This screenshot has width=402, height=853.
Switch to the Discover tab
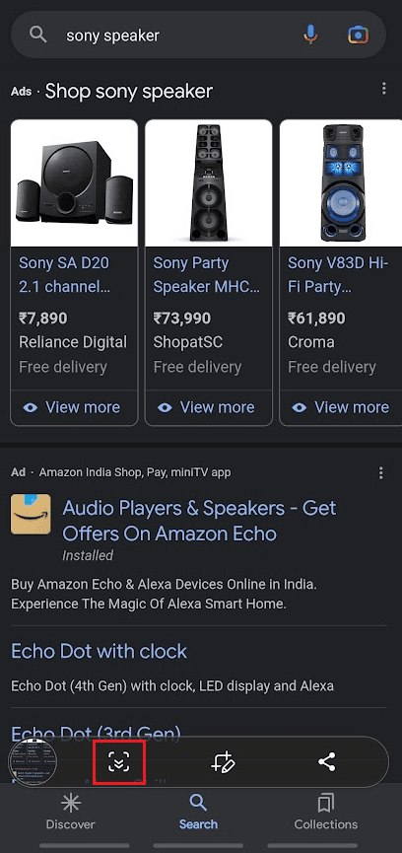point(70,812)
